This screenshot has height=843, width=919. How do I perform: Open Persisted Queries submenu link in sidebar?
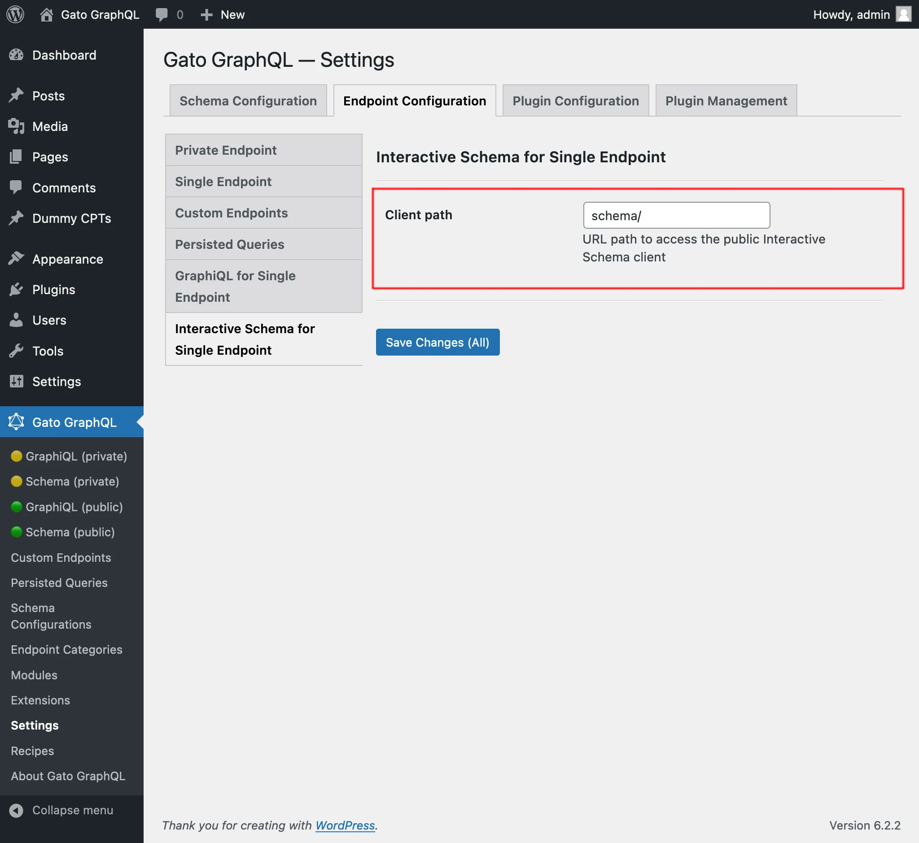59,582
